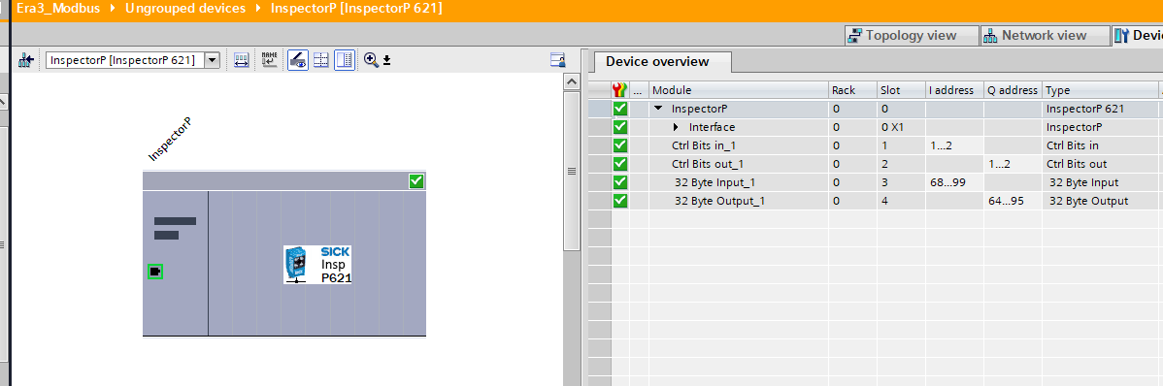The image size is (1163, 386).
Task: Click I address cell 68...99
Action: (x=954, y=182)
